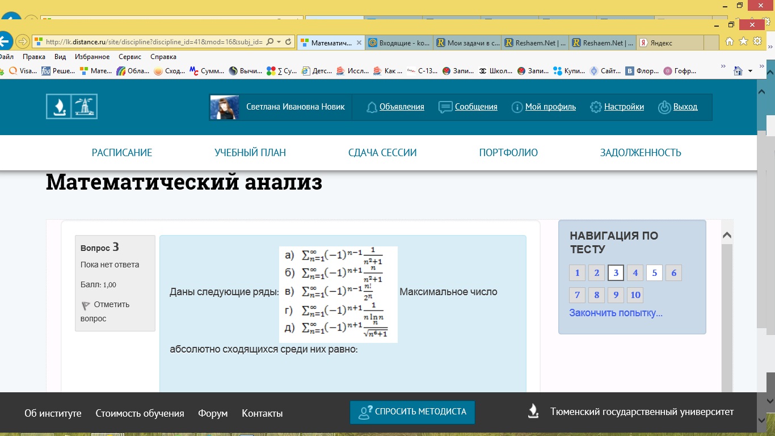
Task: Click Выход to log out
Action: (685, 107)
